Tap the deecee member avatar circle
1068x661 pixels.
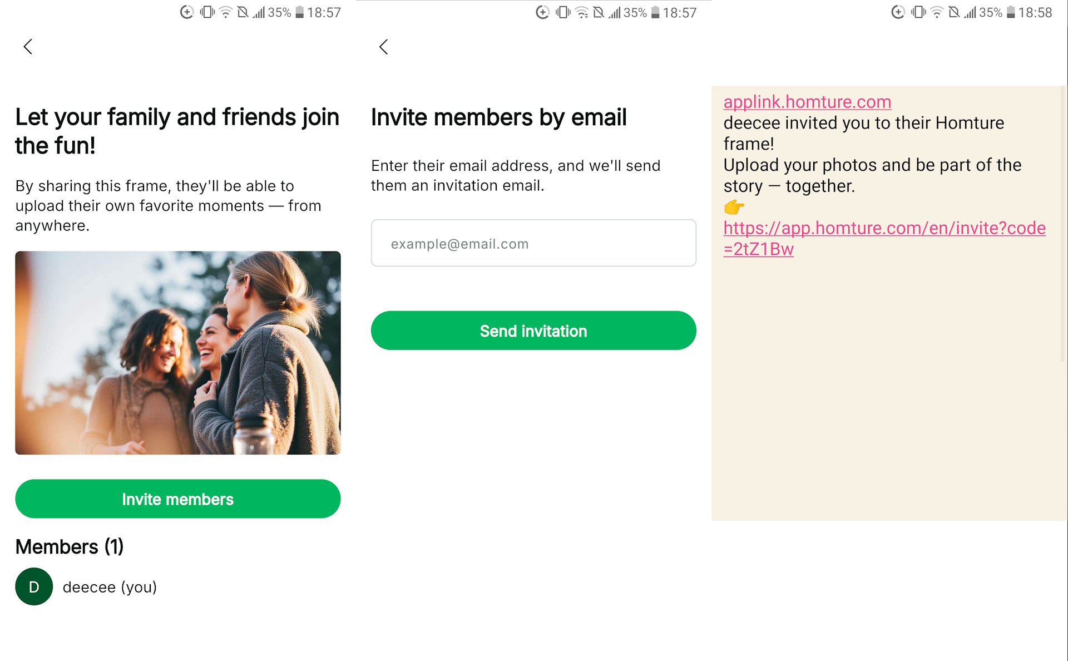34,586
